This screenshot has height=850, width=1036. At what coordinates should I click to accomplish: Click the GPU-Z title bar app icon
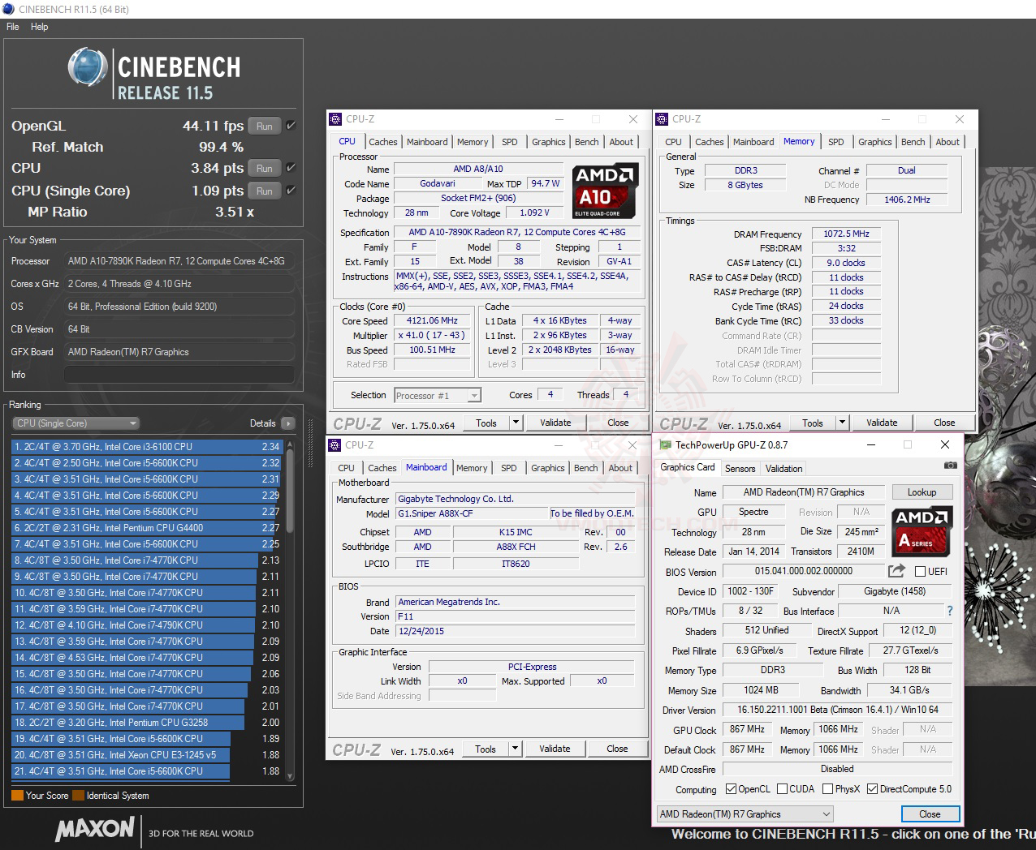[665, 444]
